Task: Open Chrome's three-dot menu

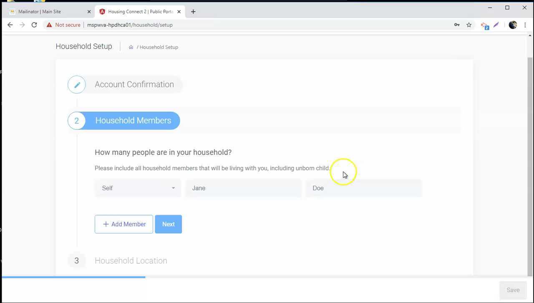Action: coord(525,25)
